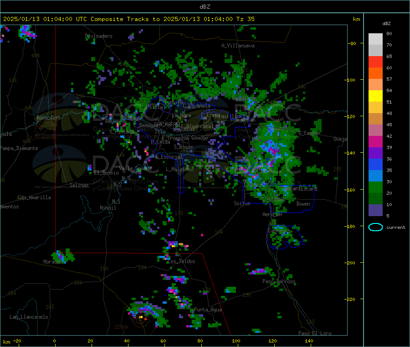This screenshot has height=347, width=410.
Task: Click the 'Divisadero' map label
Action: [98, 36]
